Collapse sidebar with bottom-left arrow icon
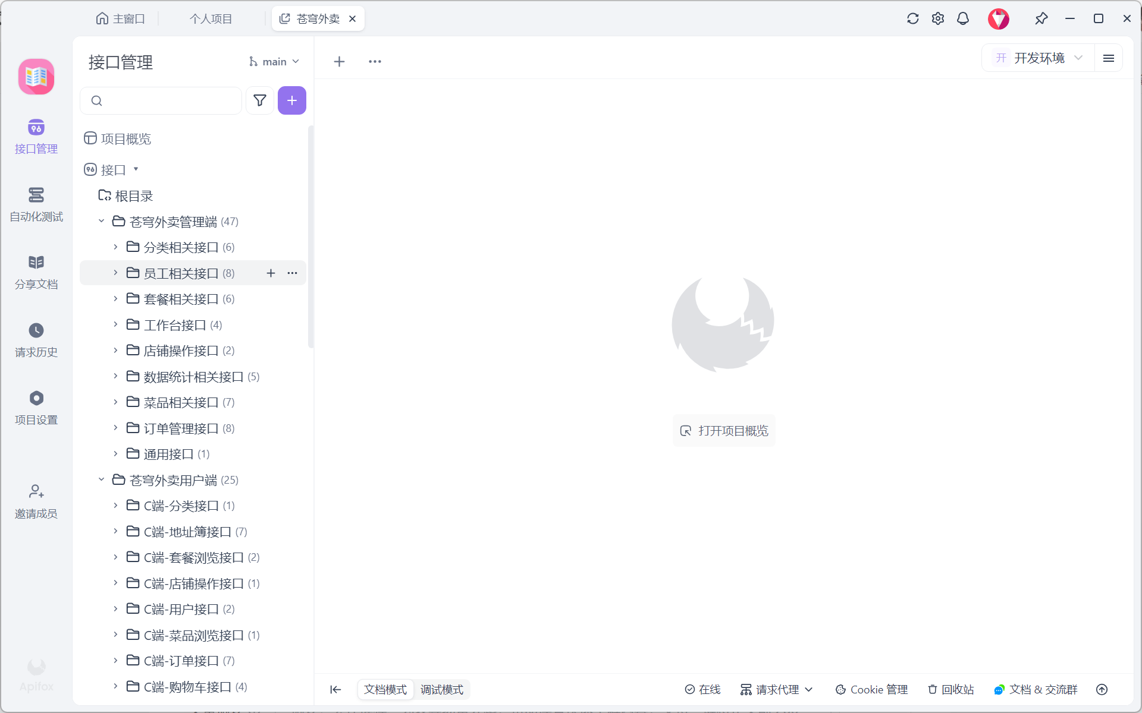 click(x=335, y=689)
